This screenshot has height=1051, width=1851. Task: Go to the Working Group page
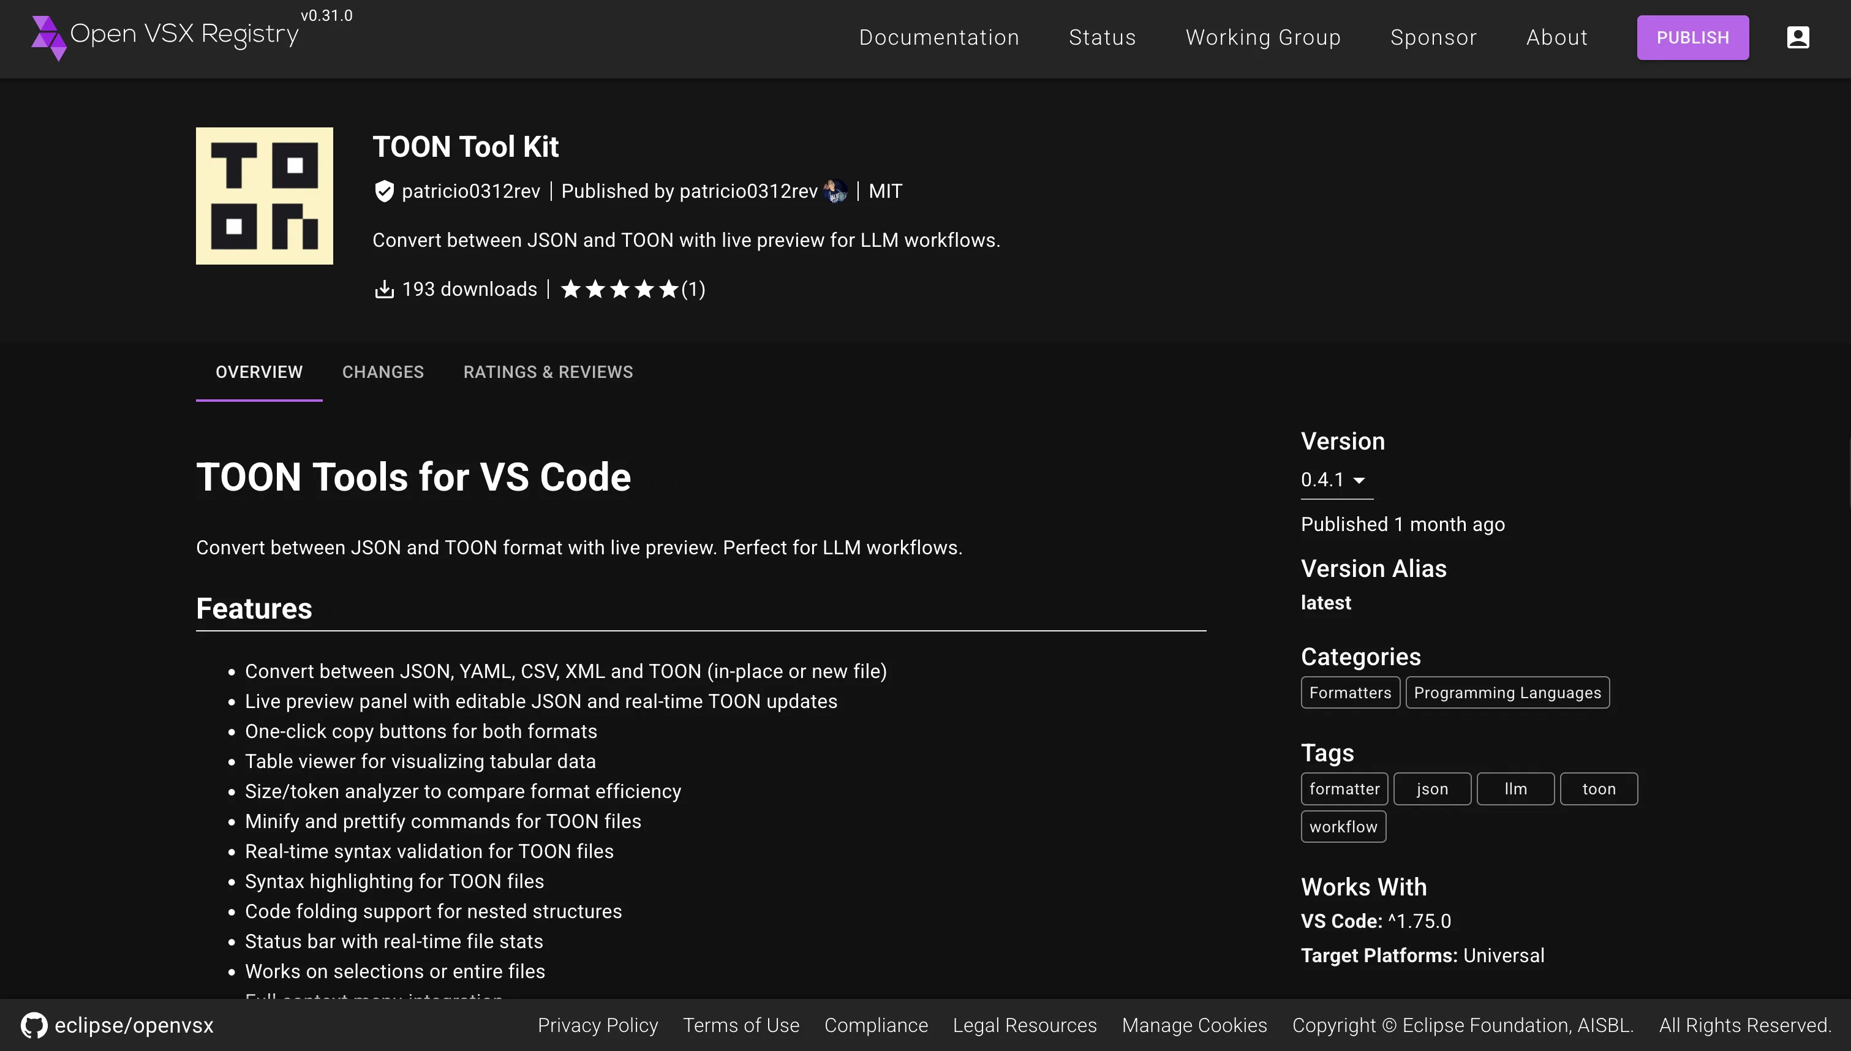coord(1263,37)
